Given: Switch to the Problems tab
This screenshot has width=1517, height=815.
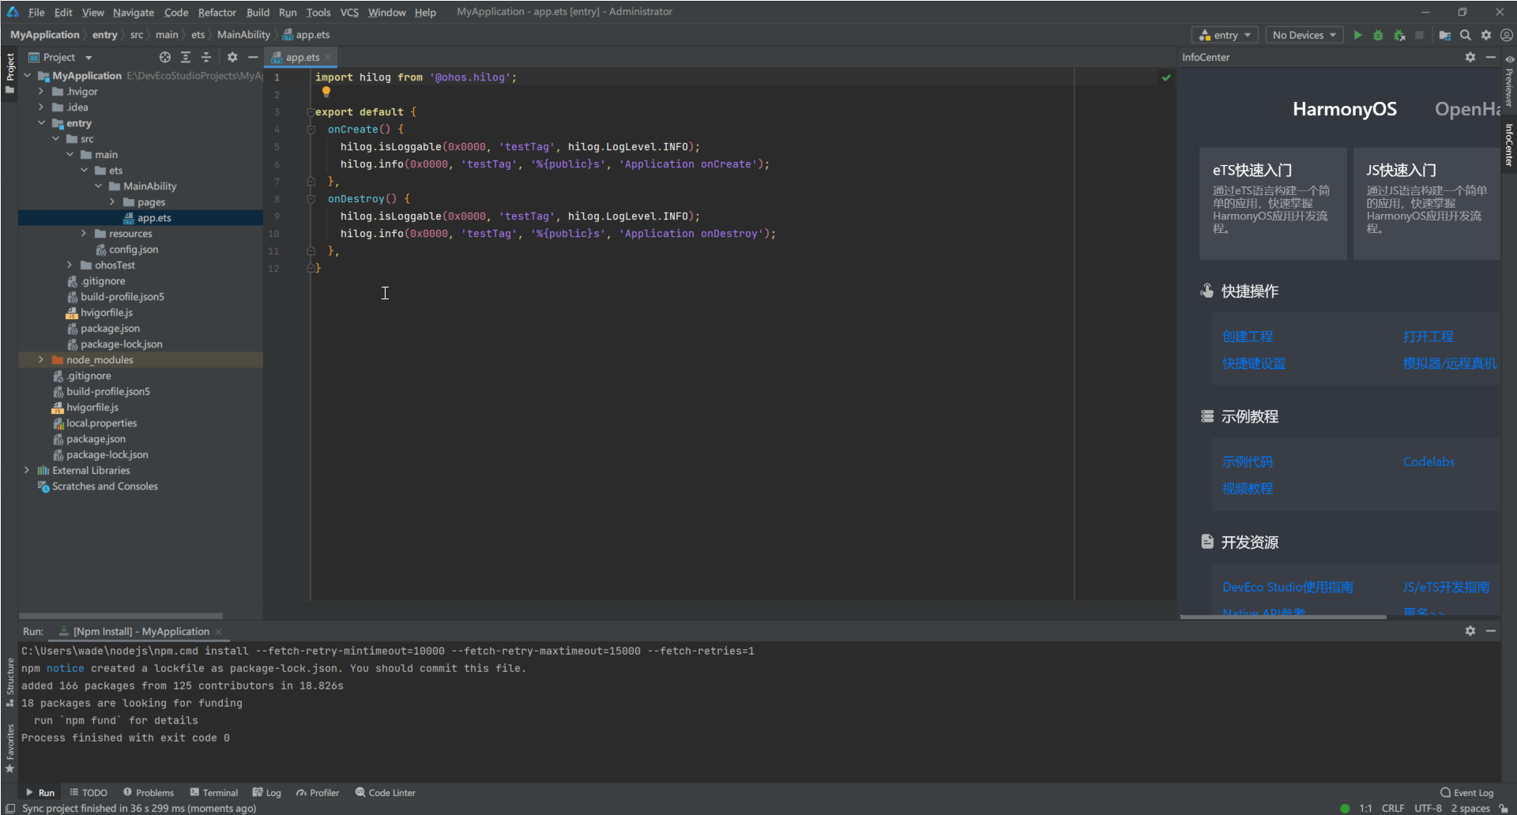Looking at the screenshot, I should pyautogui.click(x=149, y=792).
